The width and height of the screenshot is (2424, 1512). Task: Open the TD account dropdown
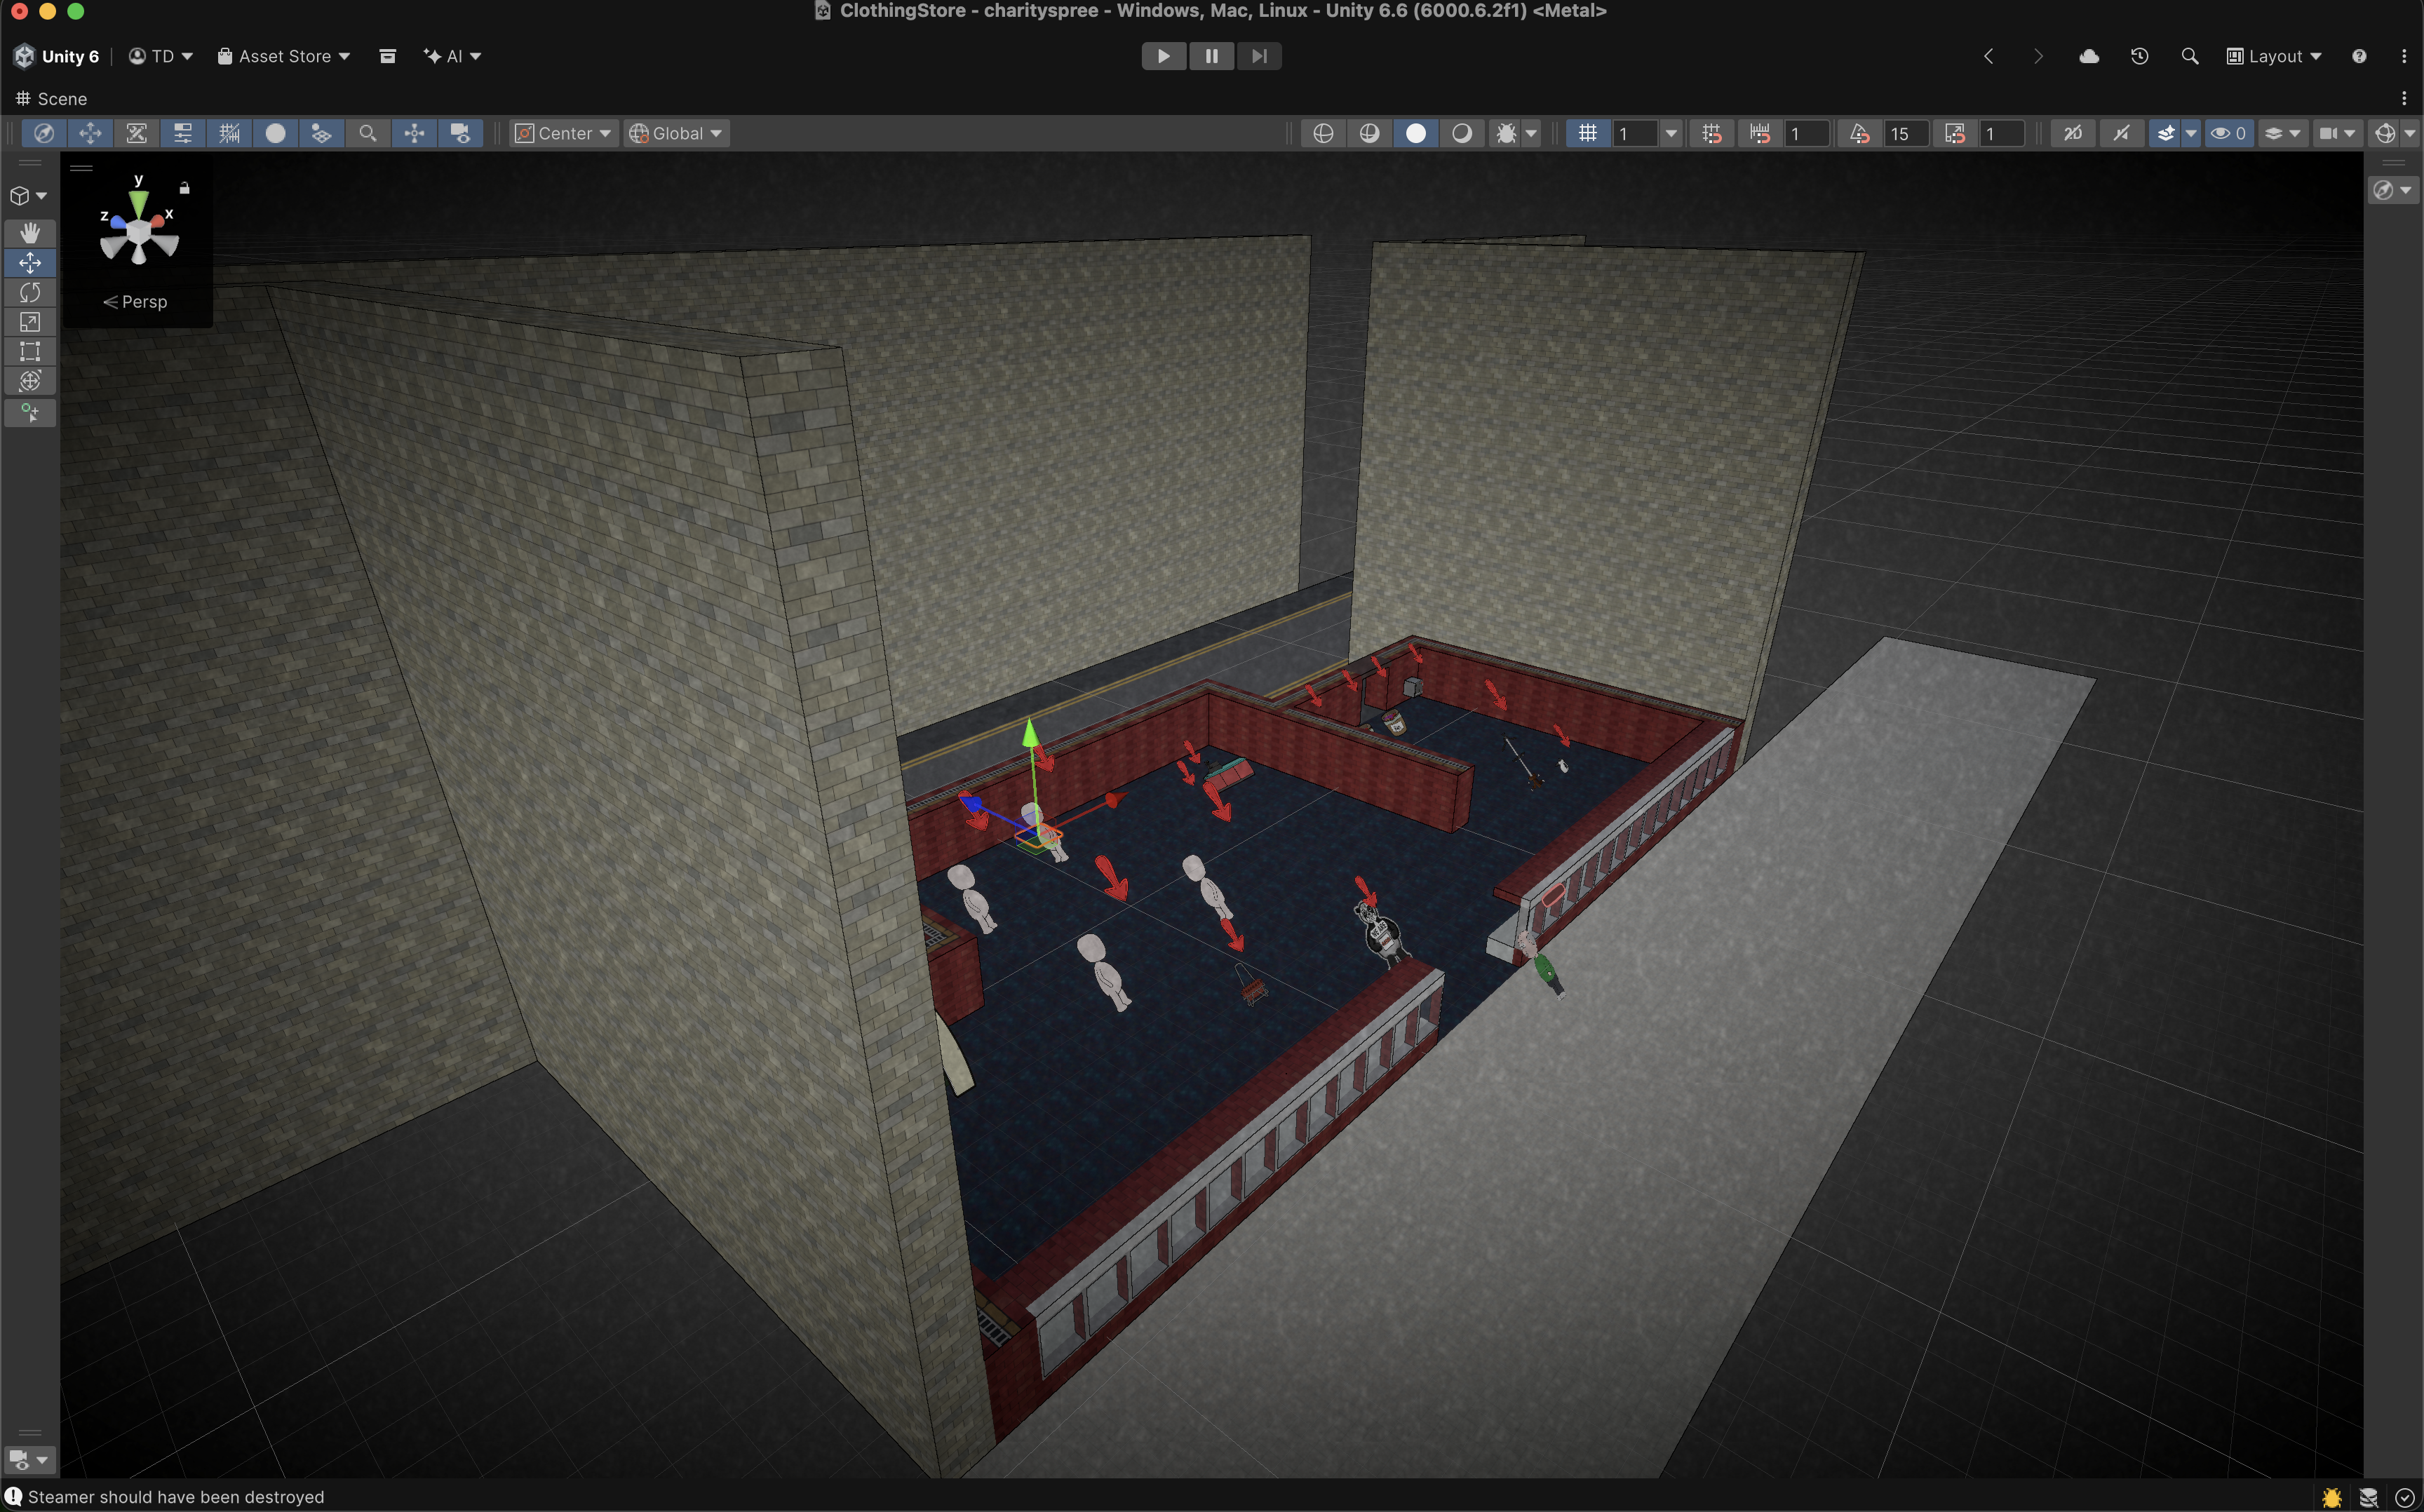click(161, 56)
